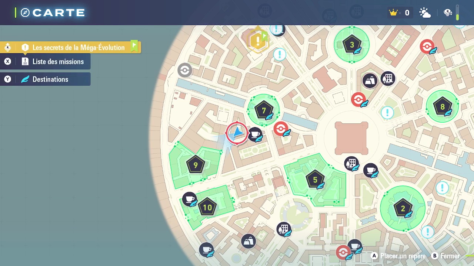This screenshot has width=474, height=266.
Task: Select the greyed-out Pokémon Center icon
Action: point(184,70)
